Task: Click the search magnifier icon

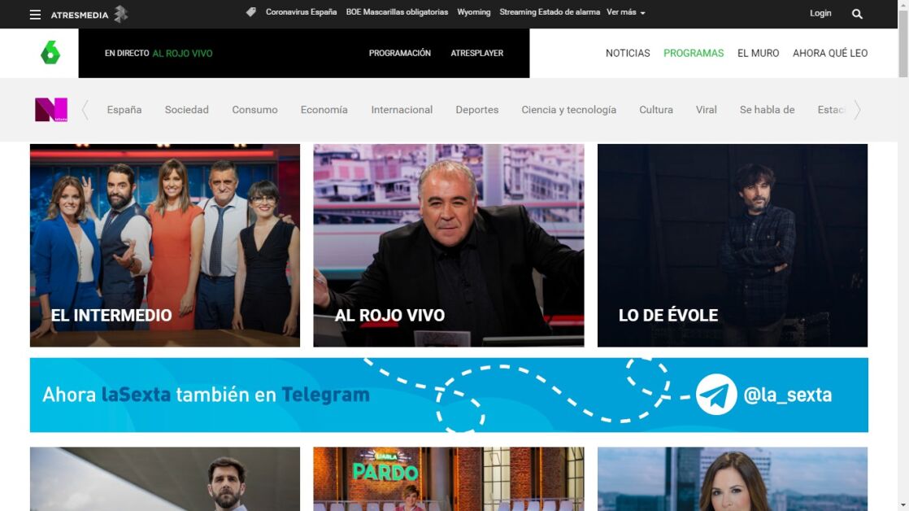Action: point(857,14)
